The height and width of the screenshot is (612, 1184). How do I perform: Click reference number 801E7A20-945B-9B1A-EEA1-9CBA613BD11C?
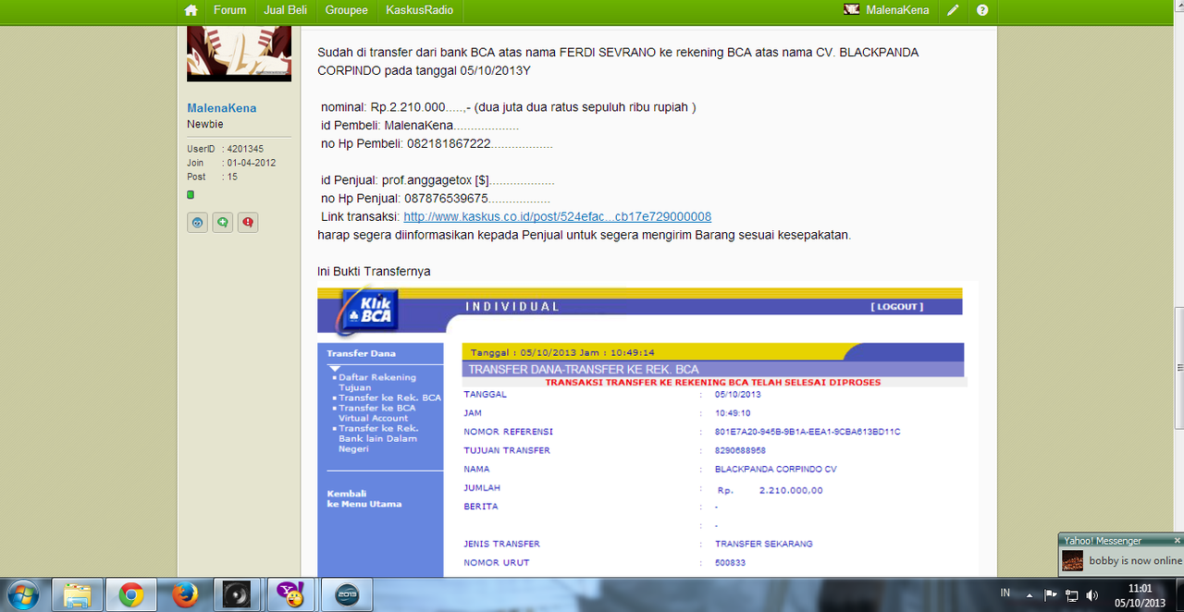808,432
